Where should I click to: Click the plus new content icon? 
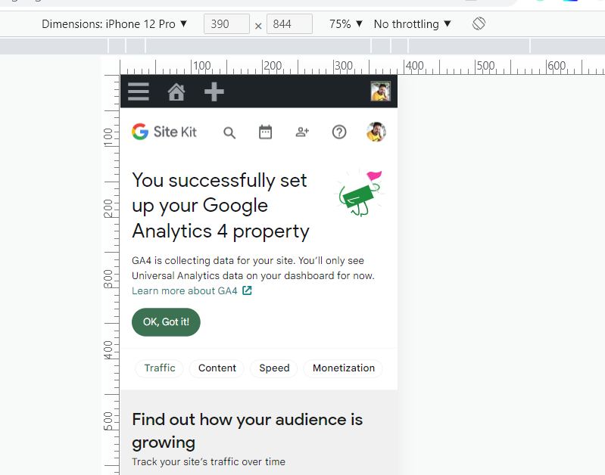tap(214, 92)
